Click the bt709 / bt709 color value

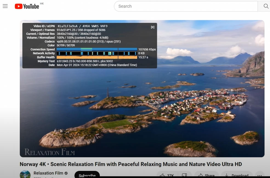tap(66, 45)
